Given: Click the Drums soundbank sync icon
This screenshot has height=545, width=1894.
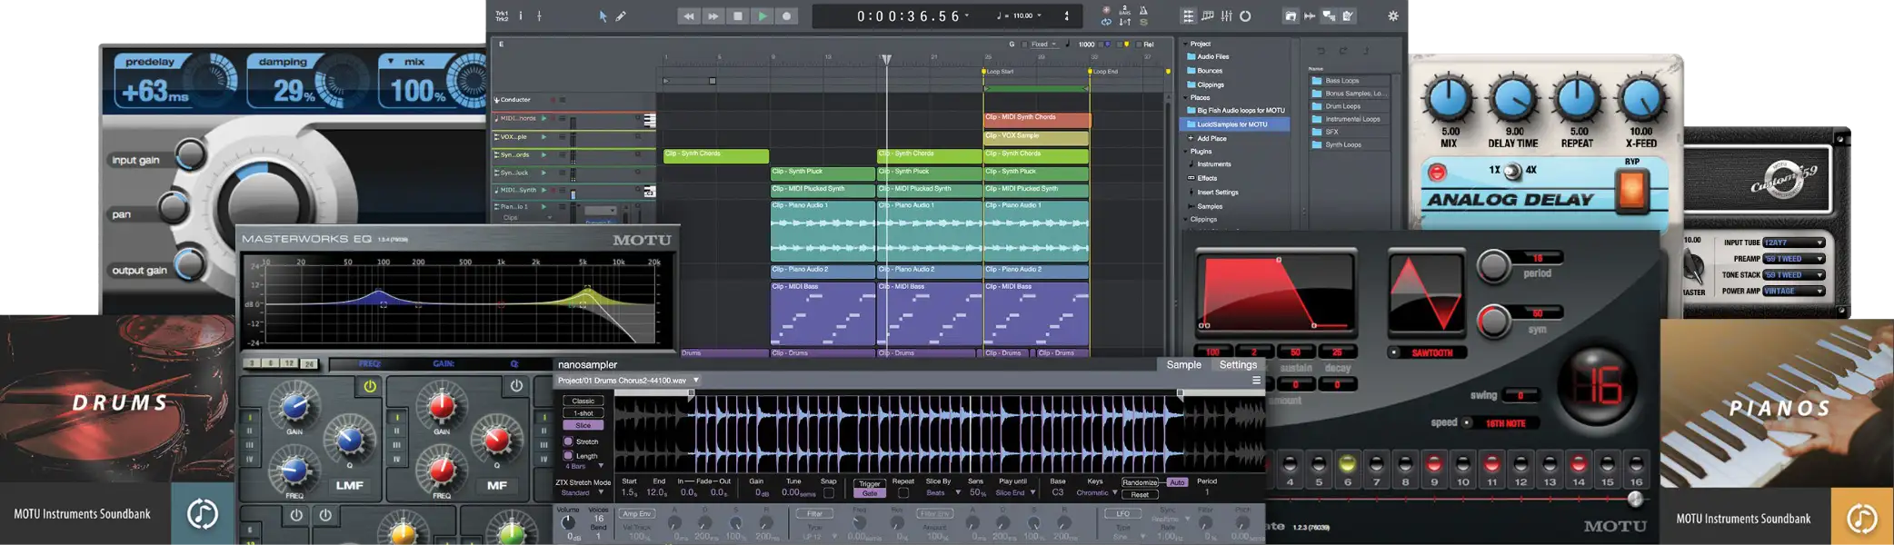Looking at the screenshot, I should pyautogui.click(x=202, y=514).
